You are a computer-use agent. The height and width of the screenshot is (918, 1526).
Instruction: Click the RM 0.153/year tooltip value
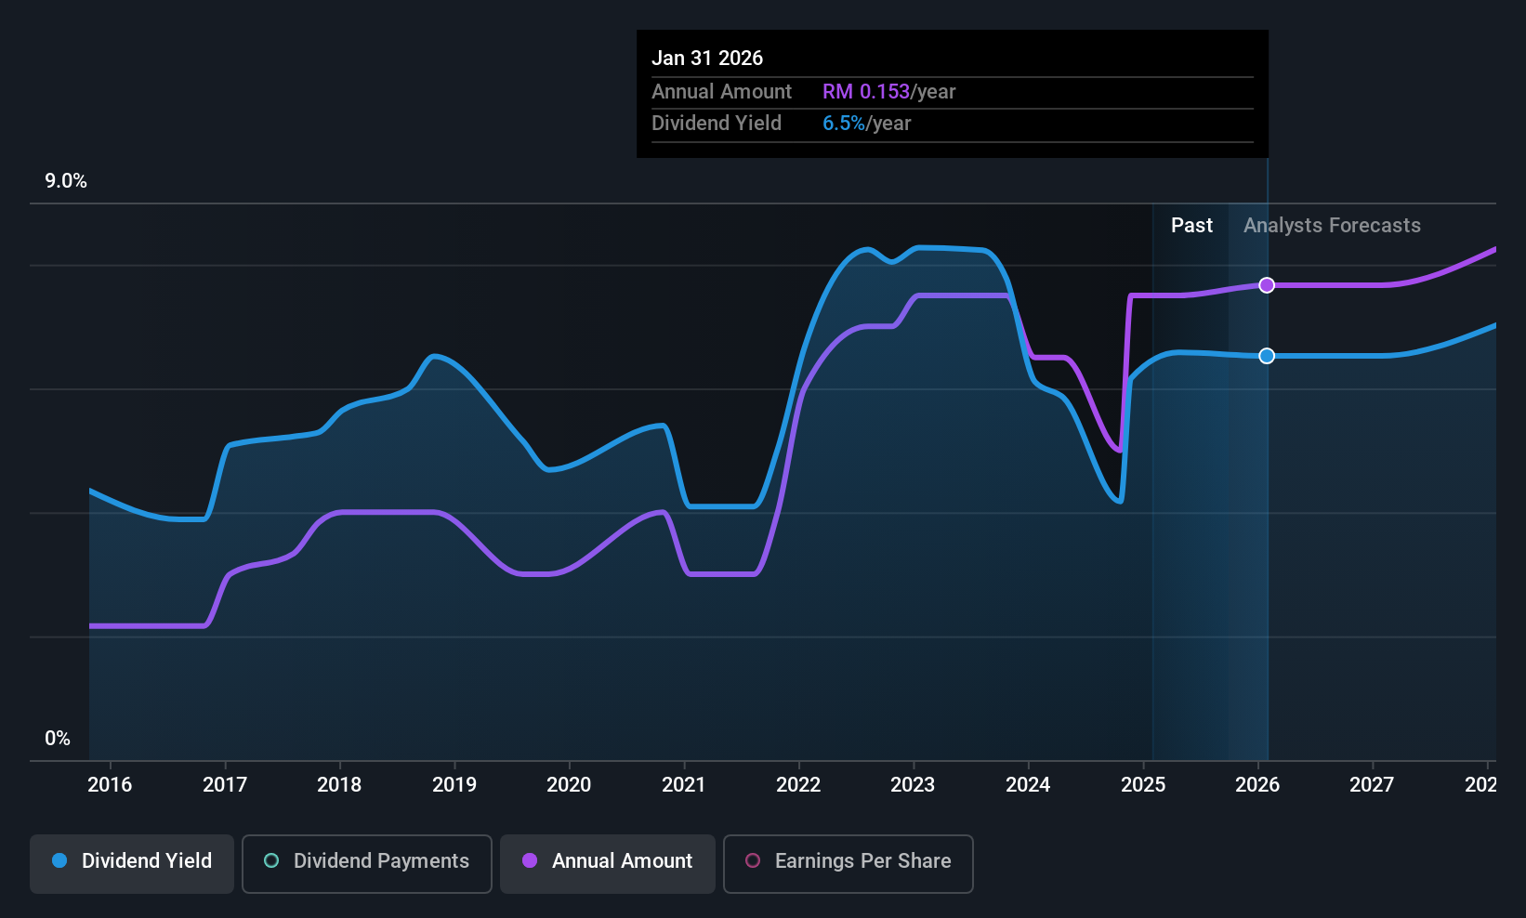[x=888, y=92]
